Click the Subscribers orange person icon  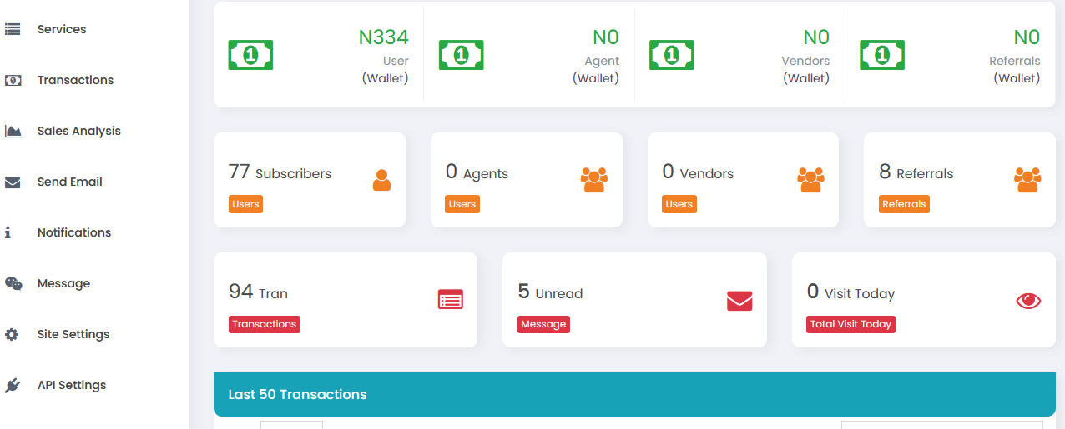tap(381, 180)
